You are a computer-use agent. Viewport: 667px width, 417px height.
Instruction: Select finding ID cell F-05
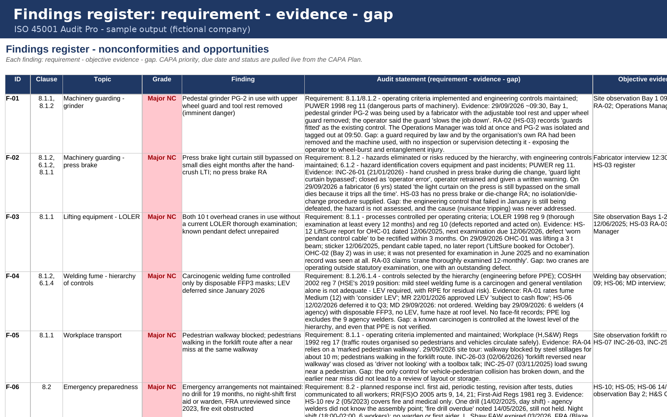pyautogui.click(x=18, y=357)
